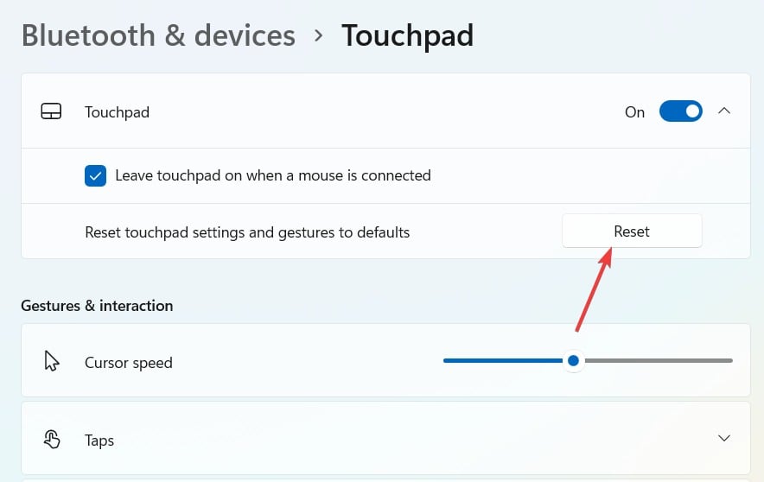Click the "On" status label beside the toggle

coord(634,112)
